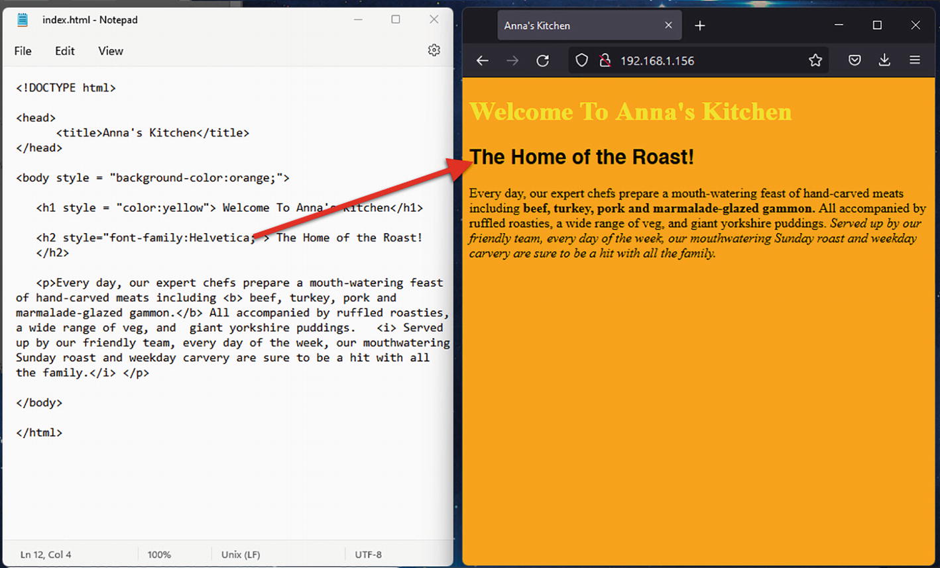Open the View menu in Notepad
Viewport: 940px width, 568px height.
coord(110,51)
